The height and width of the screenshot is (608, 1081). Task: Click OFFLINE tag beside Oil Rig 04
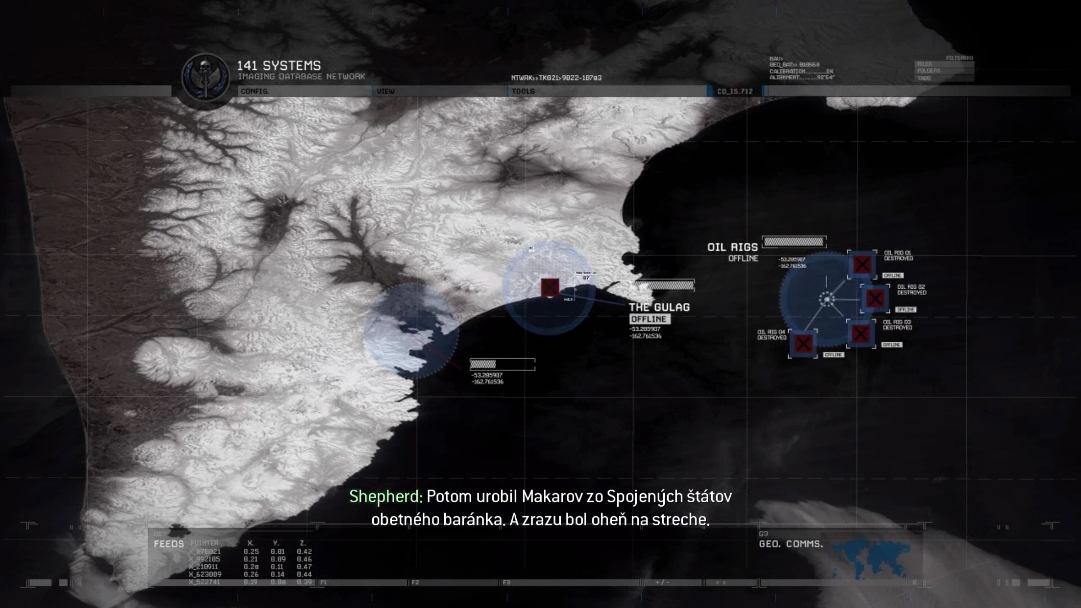click(833, 355)
